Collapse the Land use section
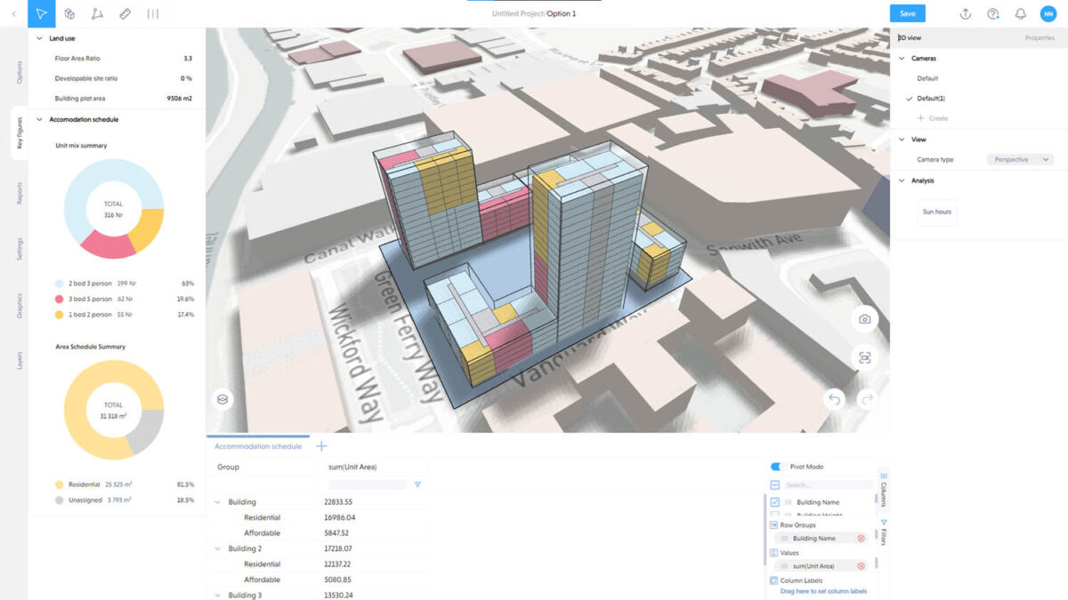The image size is (1068, 600). (38, 38)
